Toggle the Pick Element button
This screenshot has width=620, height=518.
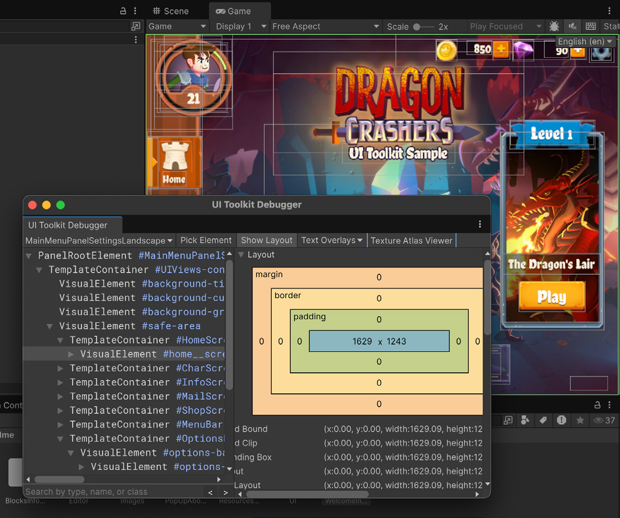tap(206, 240)
